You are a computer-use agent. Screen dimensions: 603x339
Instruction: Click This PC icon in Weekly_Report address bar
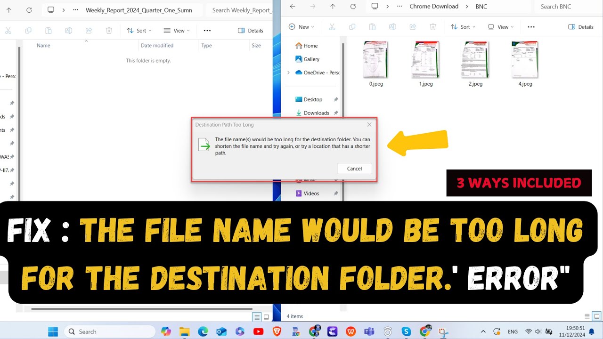pos(51,10)
